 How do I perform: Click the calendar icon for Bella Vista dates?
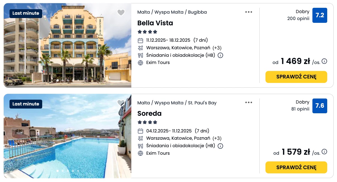[141, 40]
